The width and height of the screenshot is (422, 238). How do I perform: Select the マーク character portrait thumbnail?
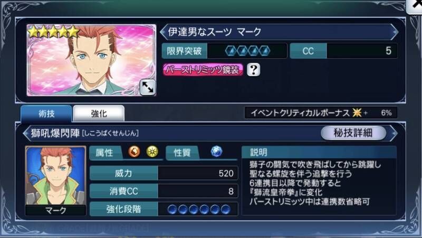click(x=56, y=181)
